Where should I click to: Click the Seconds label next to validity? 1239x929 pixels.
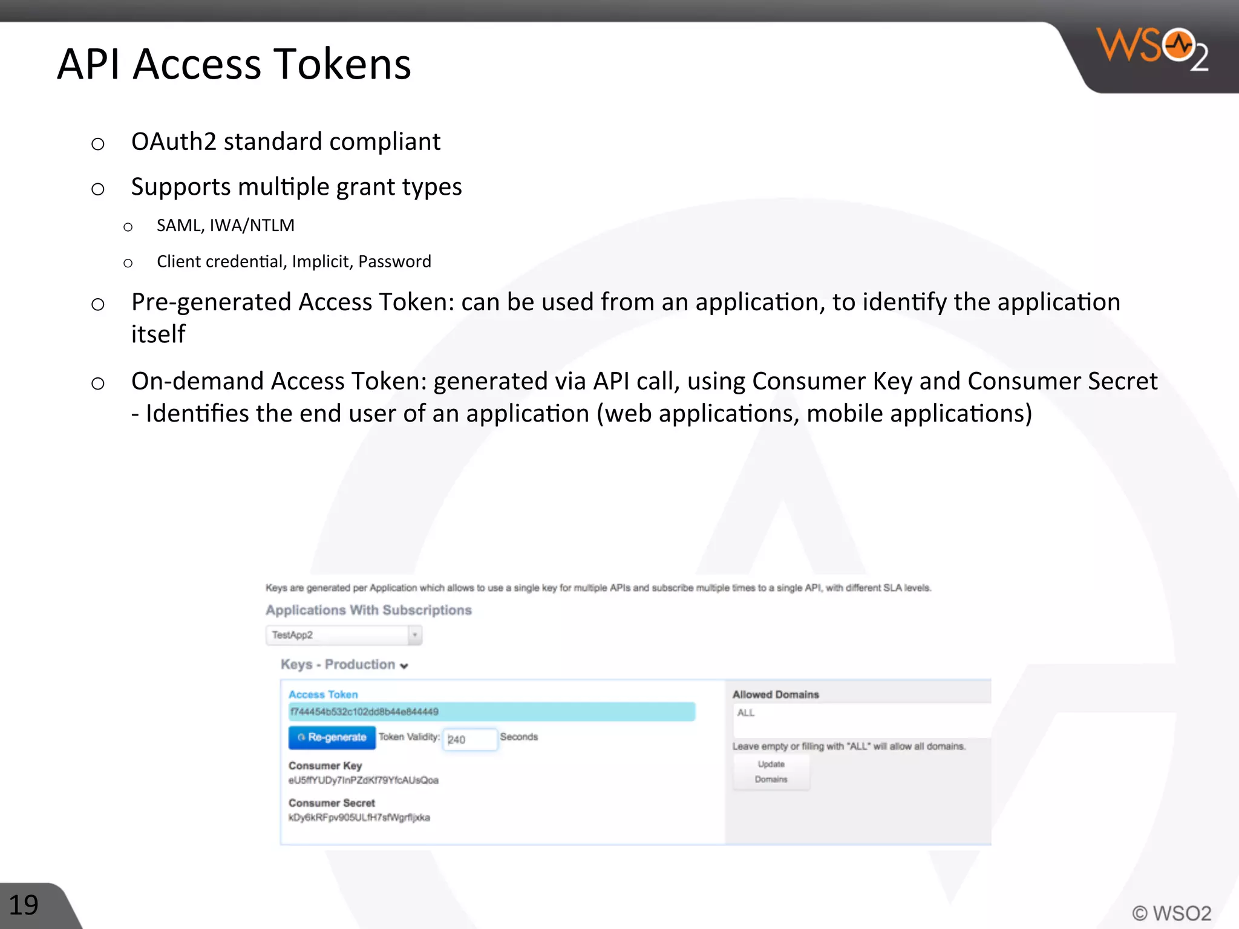point(519,737)
